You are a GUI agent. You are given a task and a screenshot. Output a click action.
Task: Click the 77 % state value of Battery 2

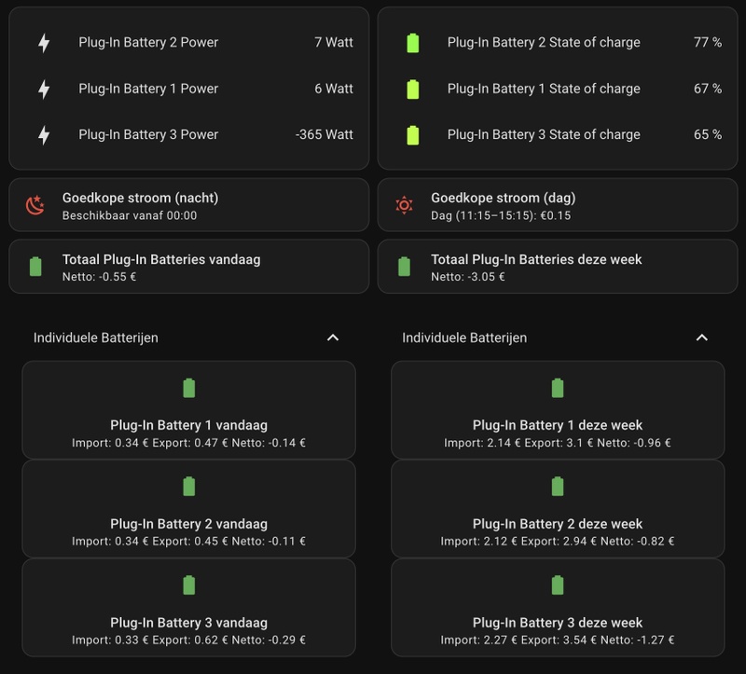709,42
